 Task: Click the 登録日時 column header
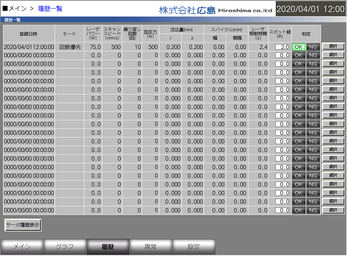click(x=27, y=34)
